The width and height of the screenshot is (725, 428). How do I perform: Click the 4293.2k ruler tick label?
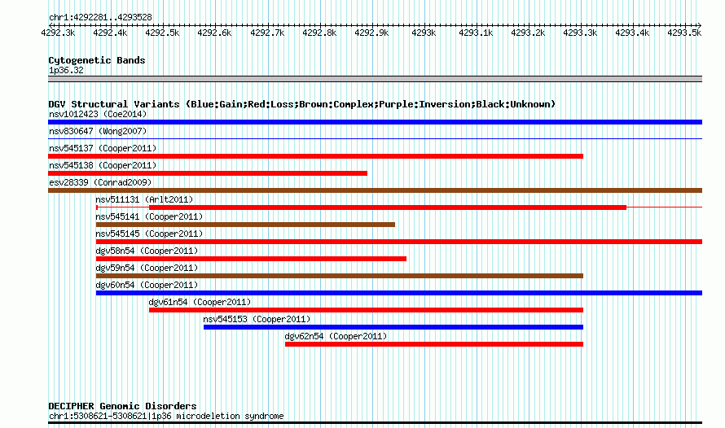[528, 33]
